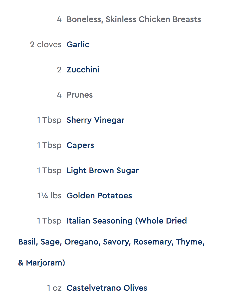Click the '& Marjoram)' continuation text
Screen dimensions: 247x308
(x=42, y=263)
